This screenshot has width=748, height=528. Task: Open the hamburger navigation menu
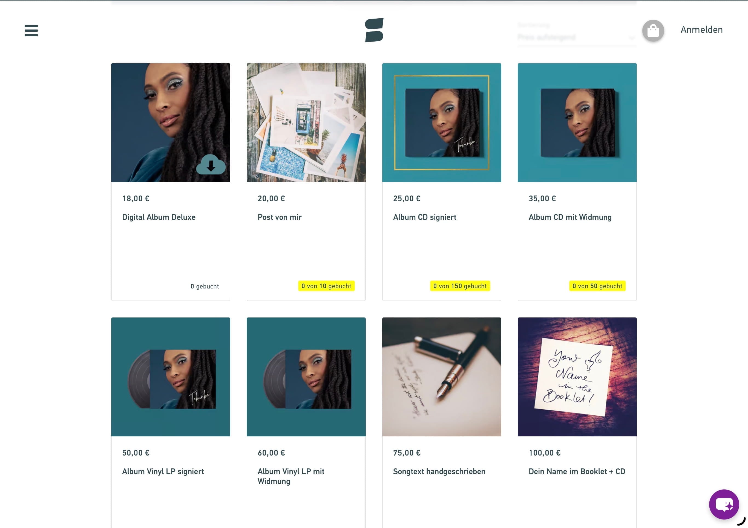coord(31,31)
